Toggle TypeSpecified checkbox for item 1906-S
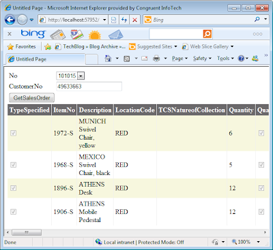 pos(14,212)
